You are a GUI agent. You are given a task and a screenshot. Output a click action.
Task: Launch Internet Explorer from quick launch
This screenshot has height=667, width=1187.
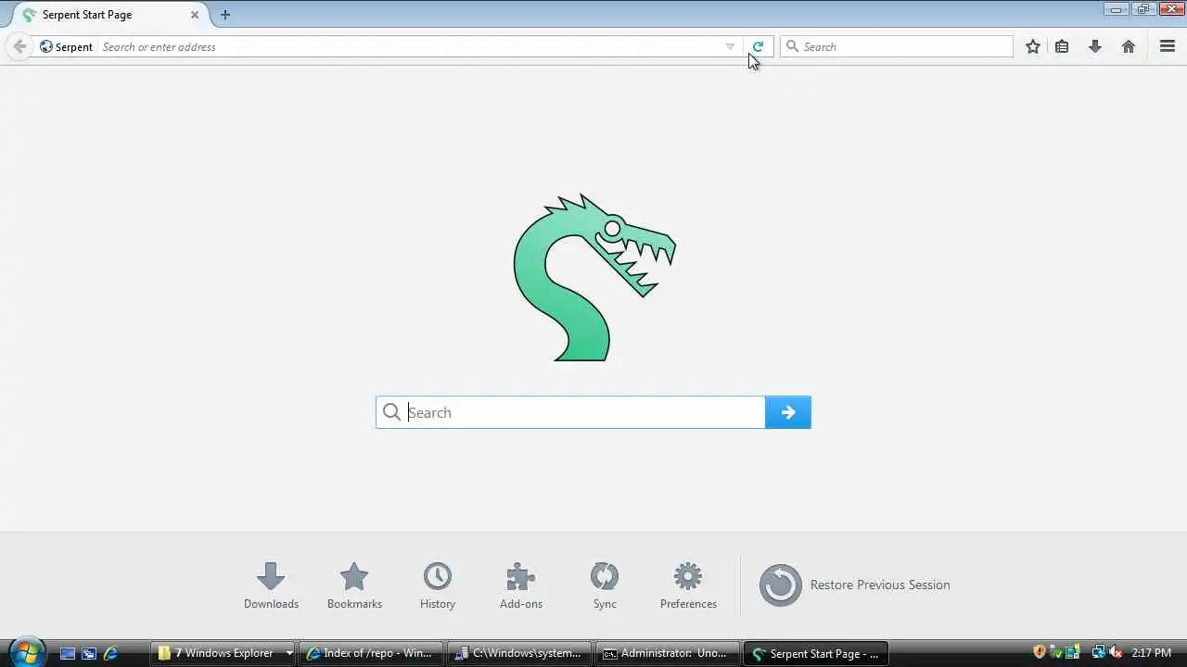110,653
